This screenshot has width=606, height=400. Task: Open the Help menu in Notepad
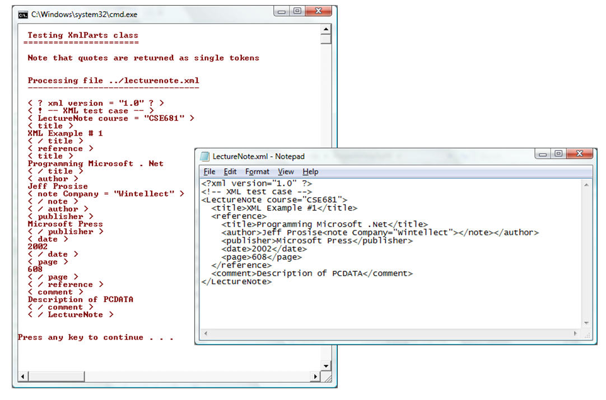[x=310, y=172]
